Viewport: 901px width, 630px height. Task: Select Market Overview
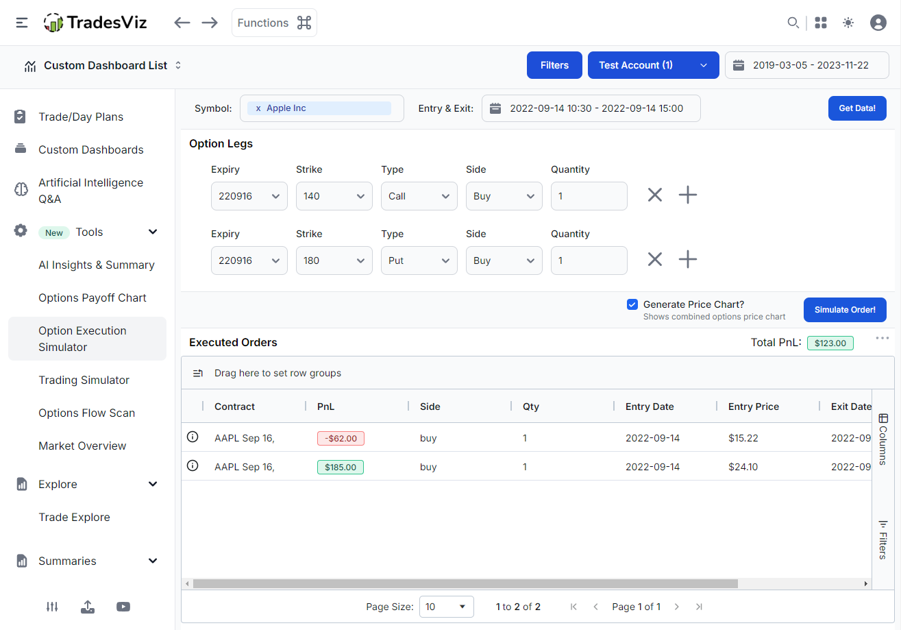coord(82,446)
